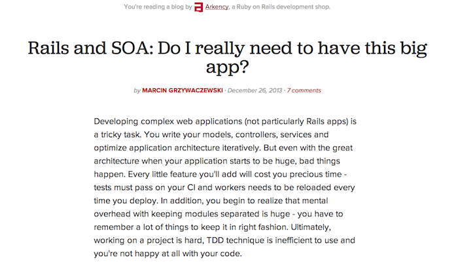Click the words 'optimize application architecture iteratively'
The image size is (458, 268).
pos(177,148)
